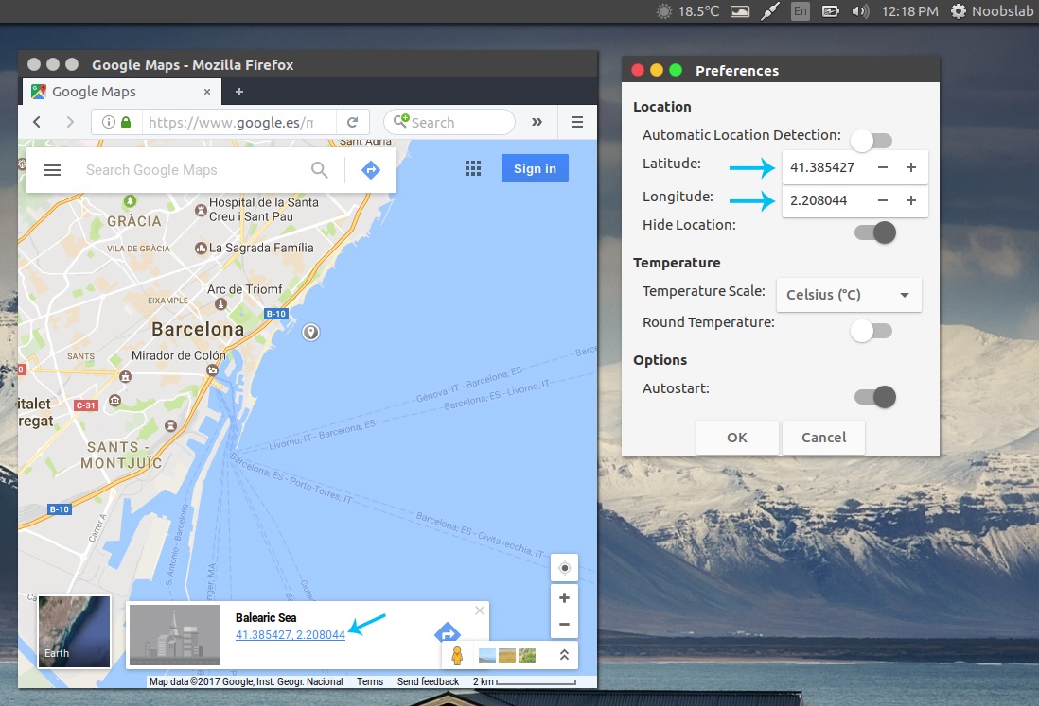Screen dimensions: 1039x706
Task: Enable Automatic Location Detection
Action: (x=870, y=140)
